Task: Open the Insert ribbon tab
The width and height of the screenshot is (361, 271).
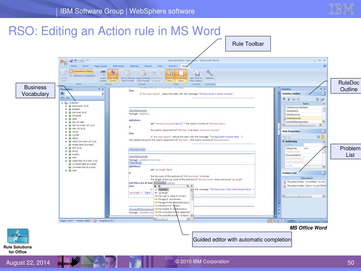Action: [85, 66]
